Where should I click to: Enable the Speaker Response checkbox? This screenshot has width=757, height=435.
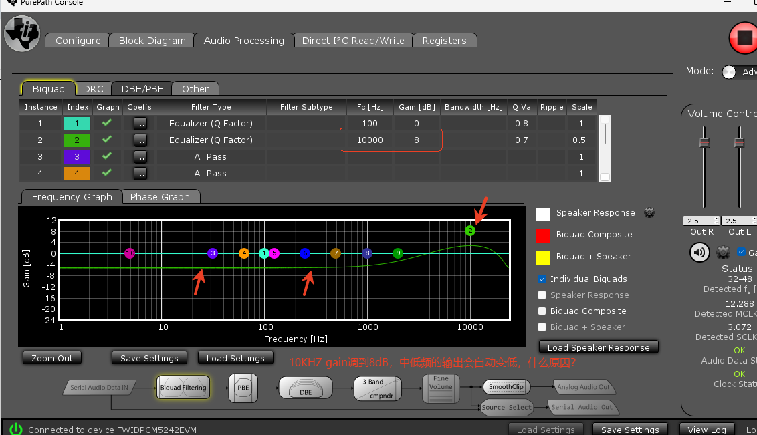[x=542, y=295]
